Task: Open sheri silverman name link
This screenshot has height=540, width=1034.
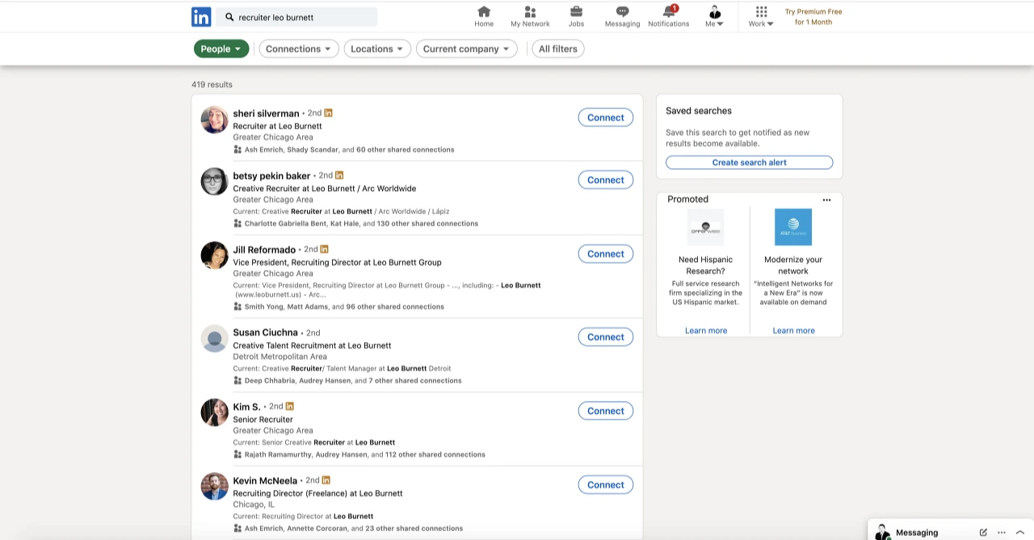Action: (x=266, y=114)
